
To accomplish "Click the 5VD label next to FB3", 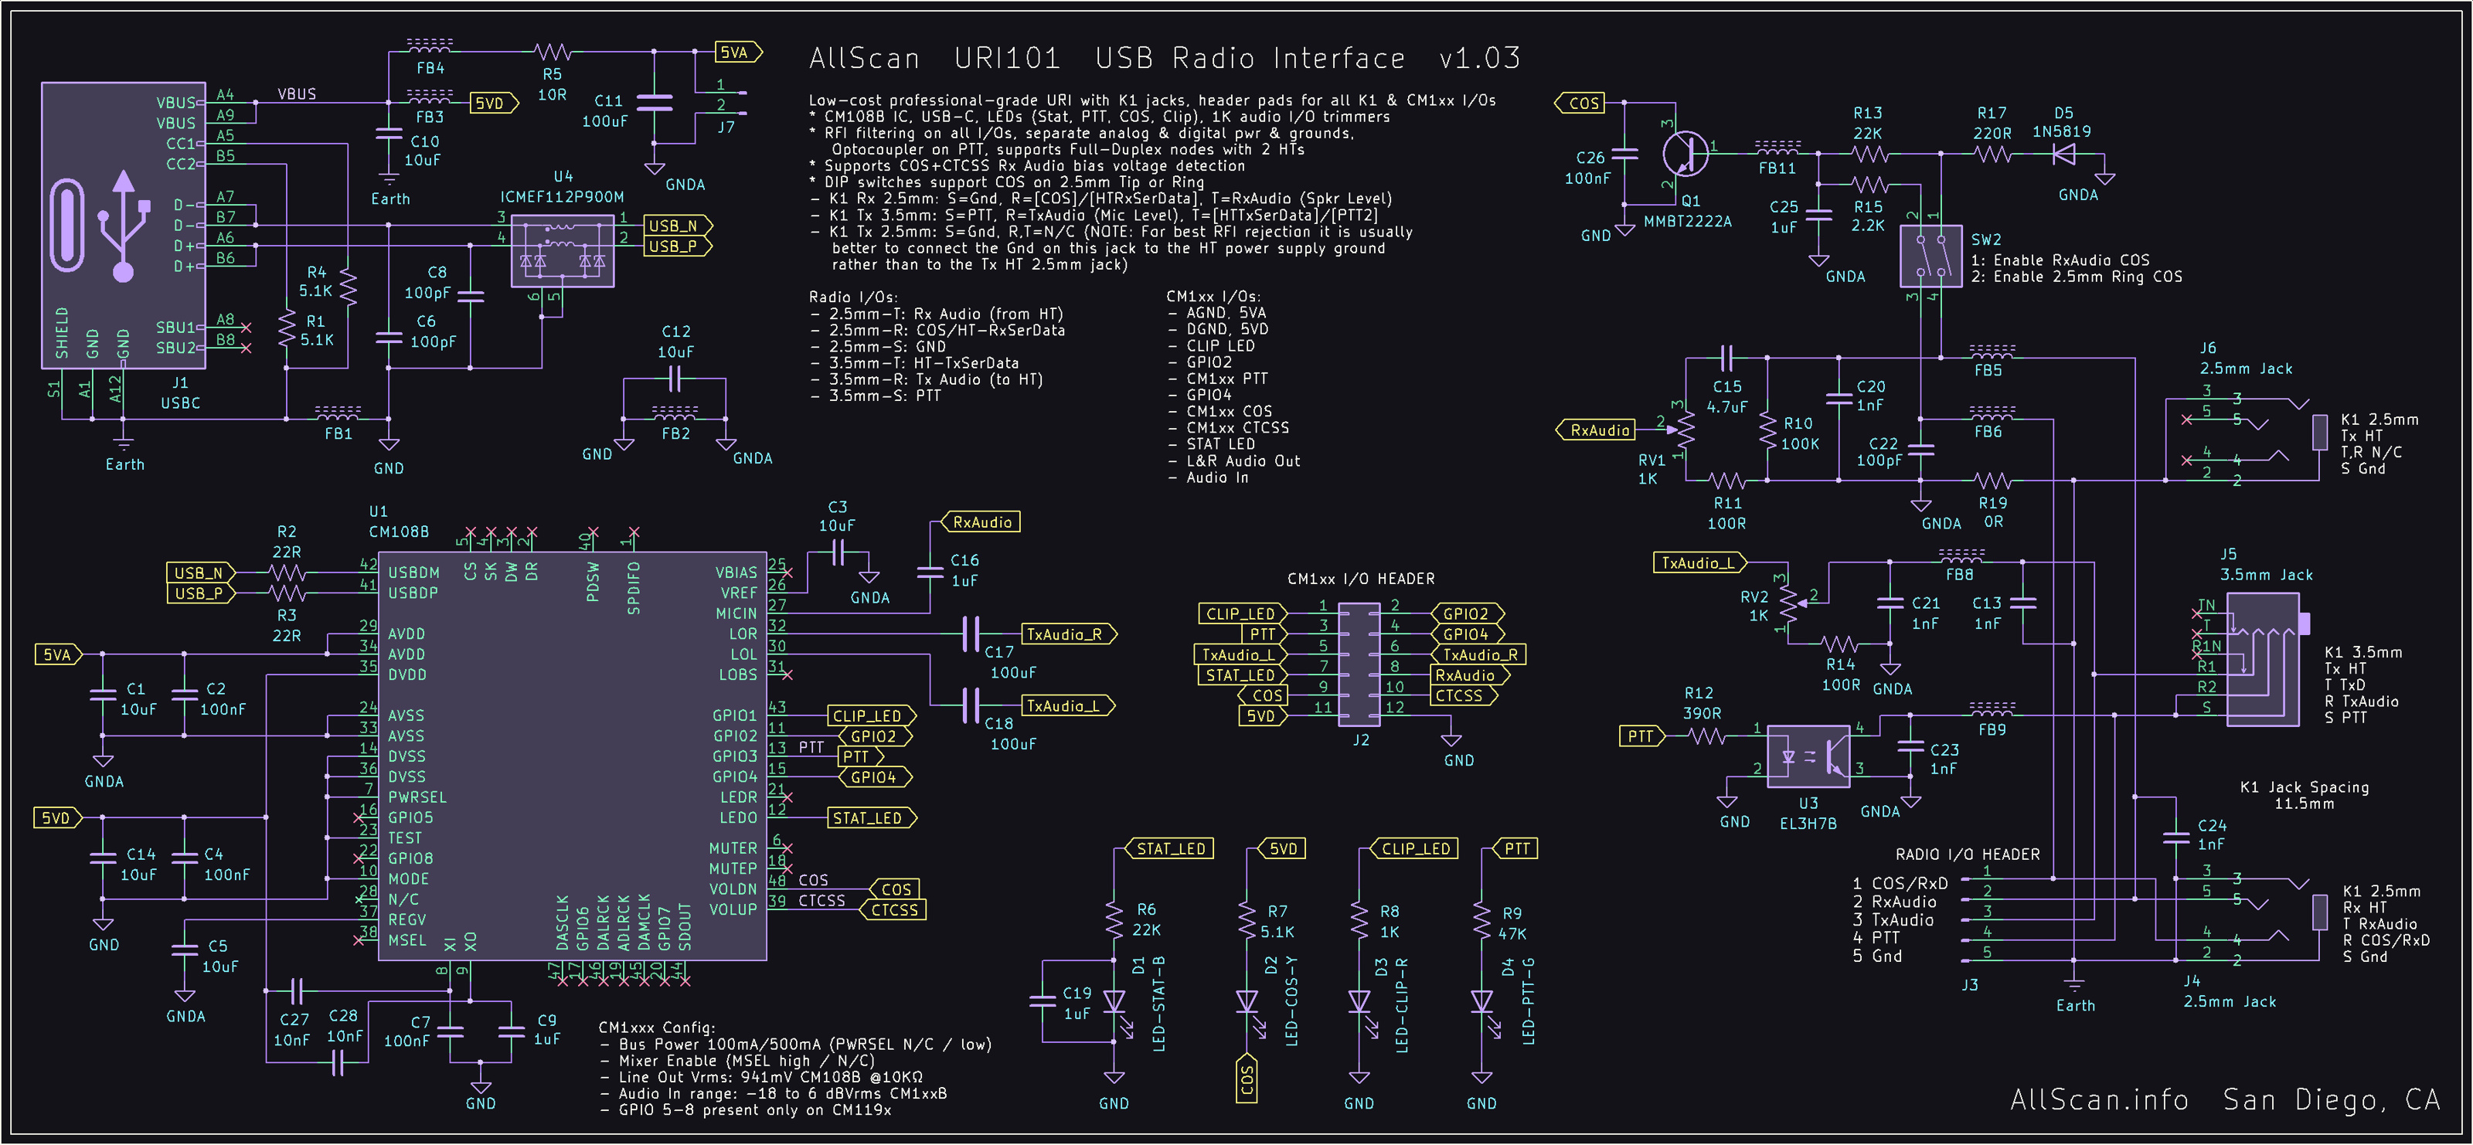I will point(494,103).
